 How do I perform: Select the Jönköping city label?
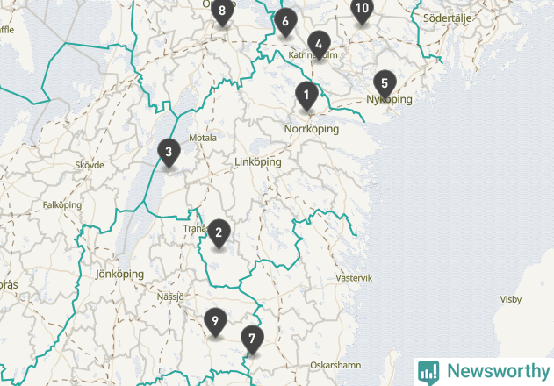tap(119, 274)
